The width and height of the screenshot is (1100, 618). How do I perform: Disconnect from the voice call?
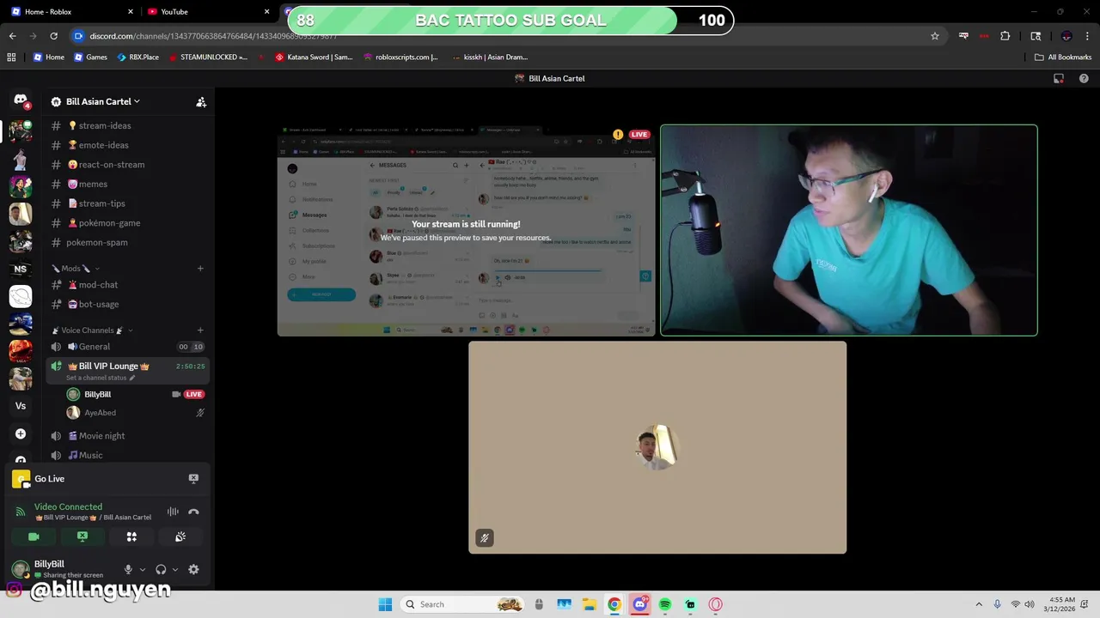(193, 512)
